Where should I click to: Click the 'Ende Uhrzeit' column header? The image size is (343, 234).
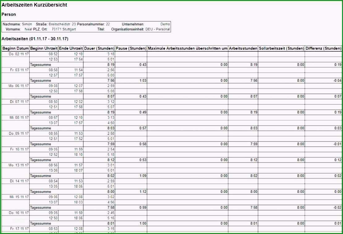[71, 48]
